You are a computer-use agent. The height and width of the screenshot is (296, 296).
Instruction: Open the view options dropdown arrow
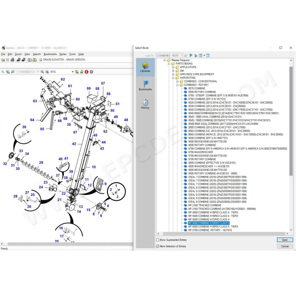[204, 55]
